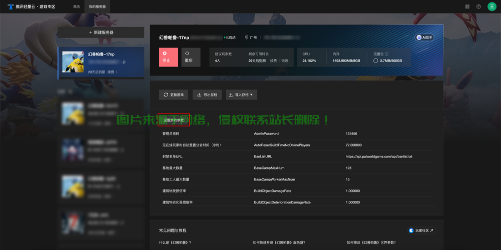501x250 pixels.
Task: Stop the server with 停止 button
Action: (168, 57)
